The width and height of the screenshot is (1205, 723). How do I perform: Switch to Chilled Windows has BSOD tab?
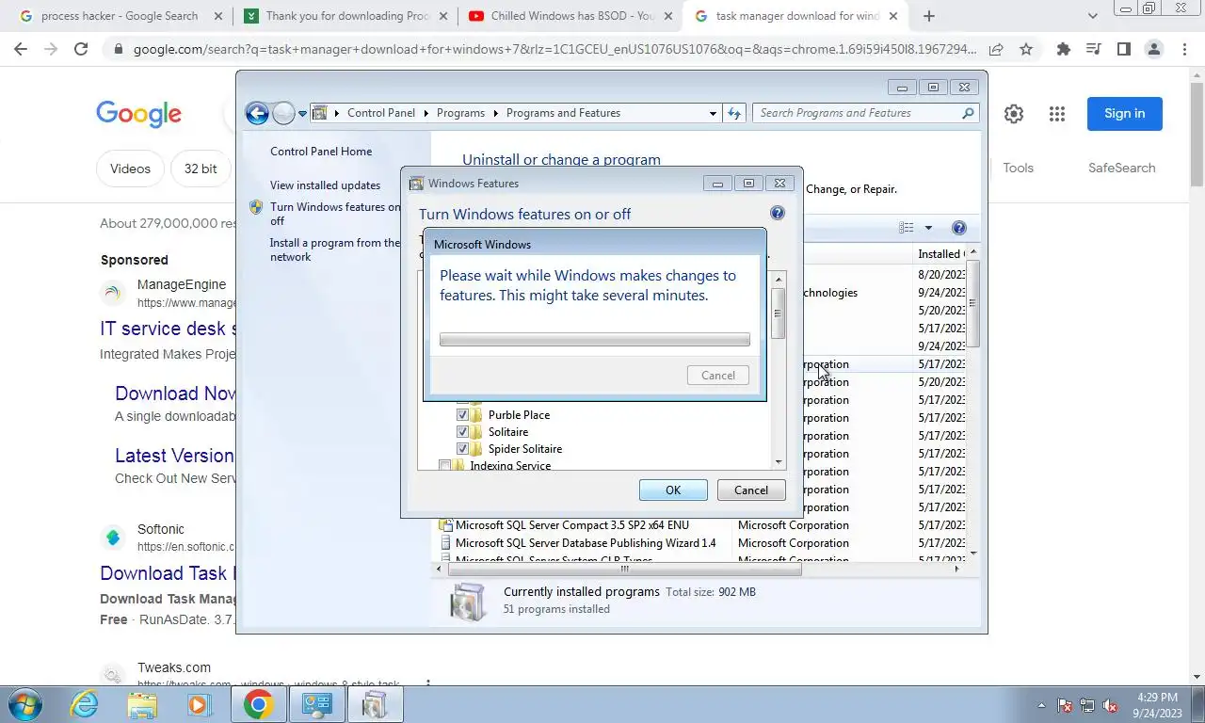(x=570, y=16)
